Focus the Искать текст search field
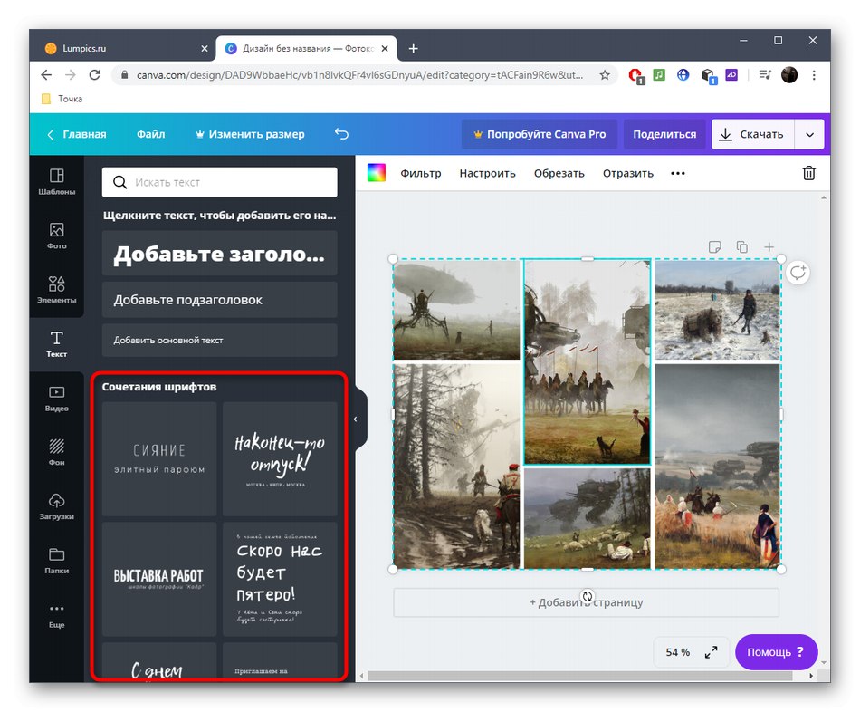The image size is (860, 712). pyautogui.click(x=219, y=182)
